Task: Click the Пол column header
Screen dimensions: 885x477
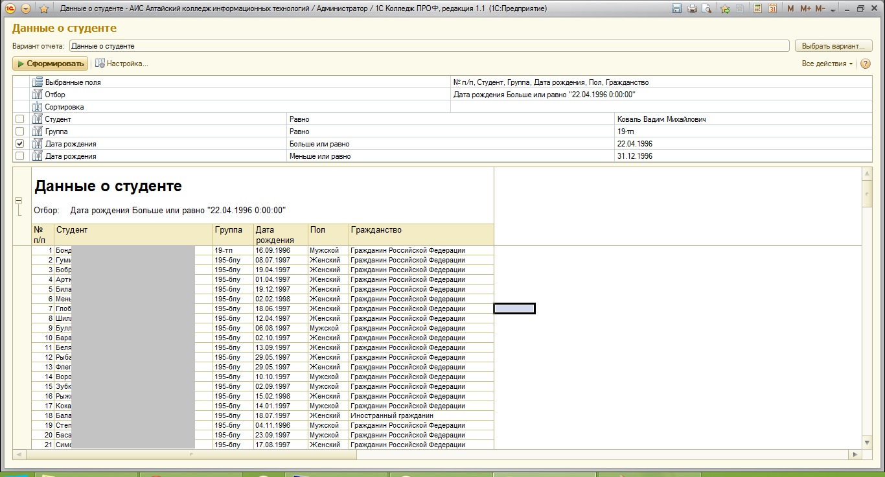Action: coord(328,235)
